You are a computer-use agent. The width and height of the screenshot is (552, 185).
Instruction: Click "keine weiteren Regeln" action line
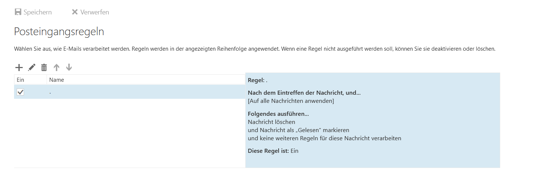(324, 138)
